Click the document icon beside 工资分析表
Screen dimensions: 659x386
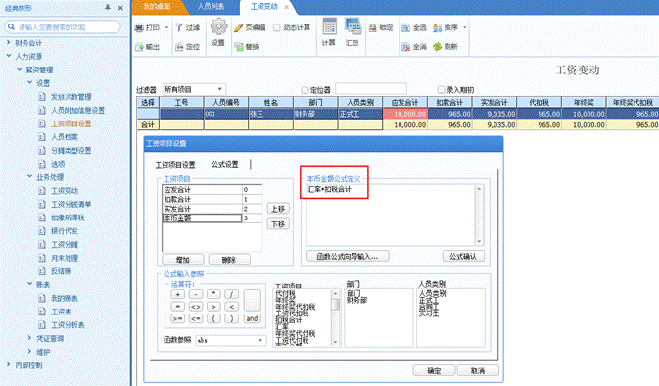42,325
